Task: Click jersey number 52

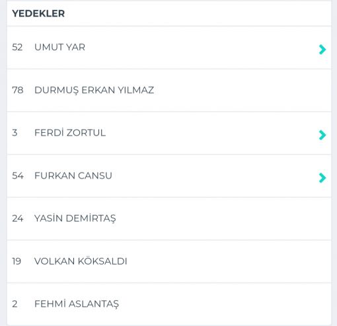Action: tap(17, 47)
